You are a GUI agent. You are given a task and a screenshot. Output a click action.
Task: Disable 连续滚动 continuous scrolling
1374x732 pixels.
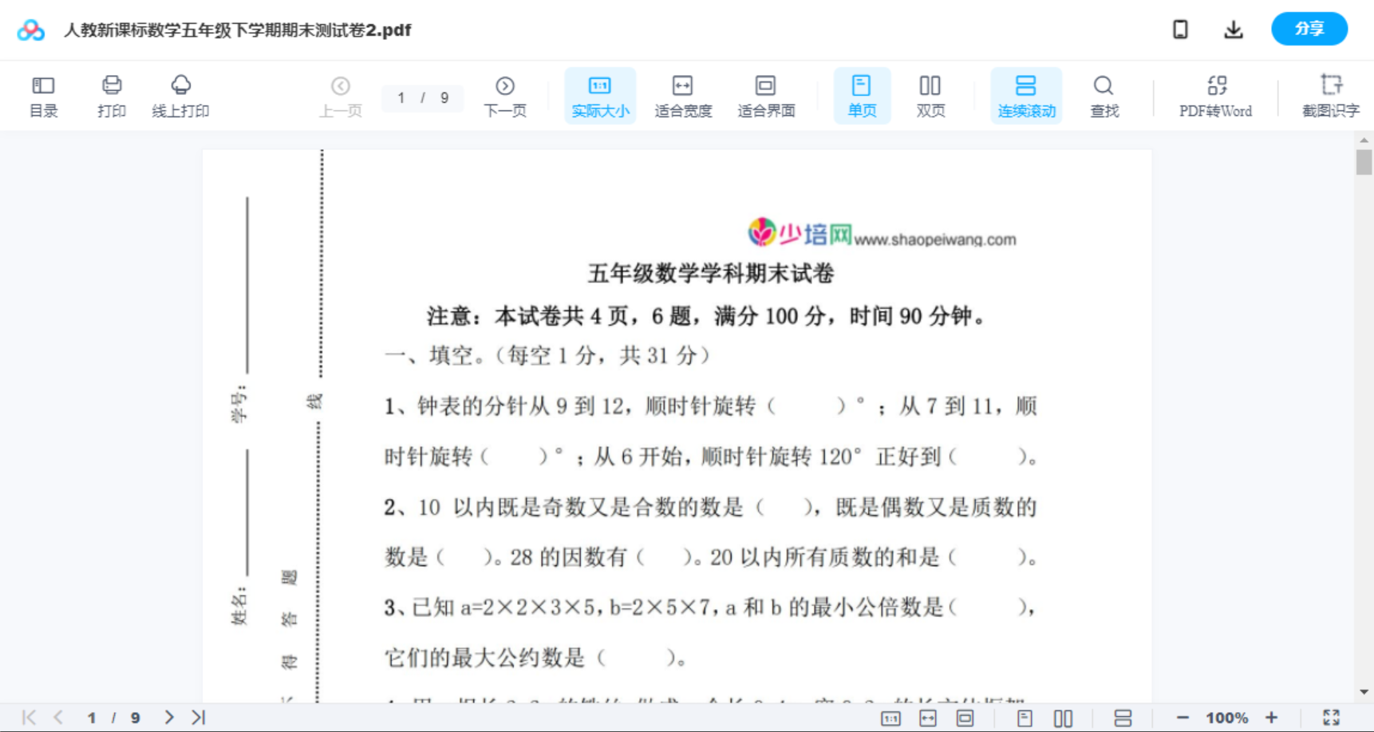(1026, 94)
